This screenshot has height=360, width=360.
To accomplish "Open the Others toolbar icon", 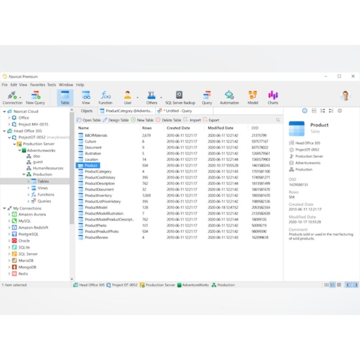I will pyautogui.click(x=152, y=98).
